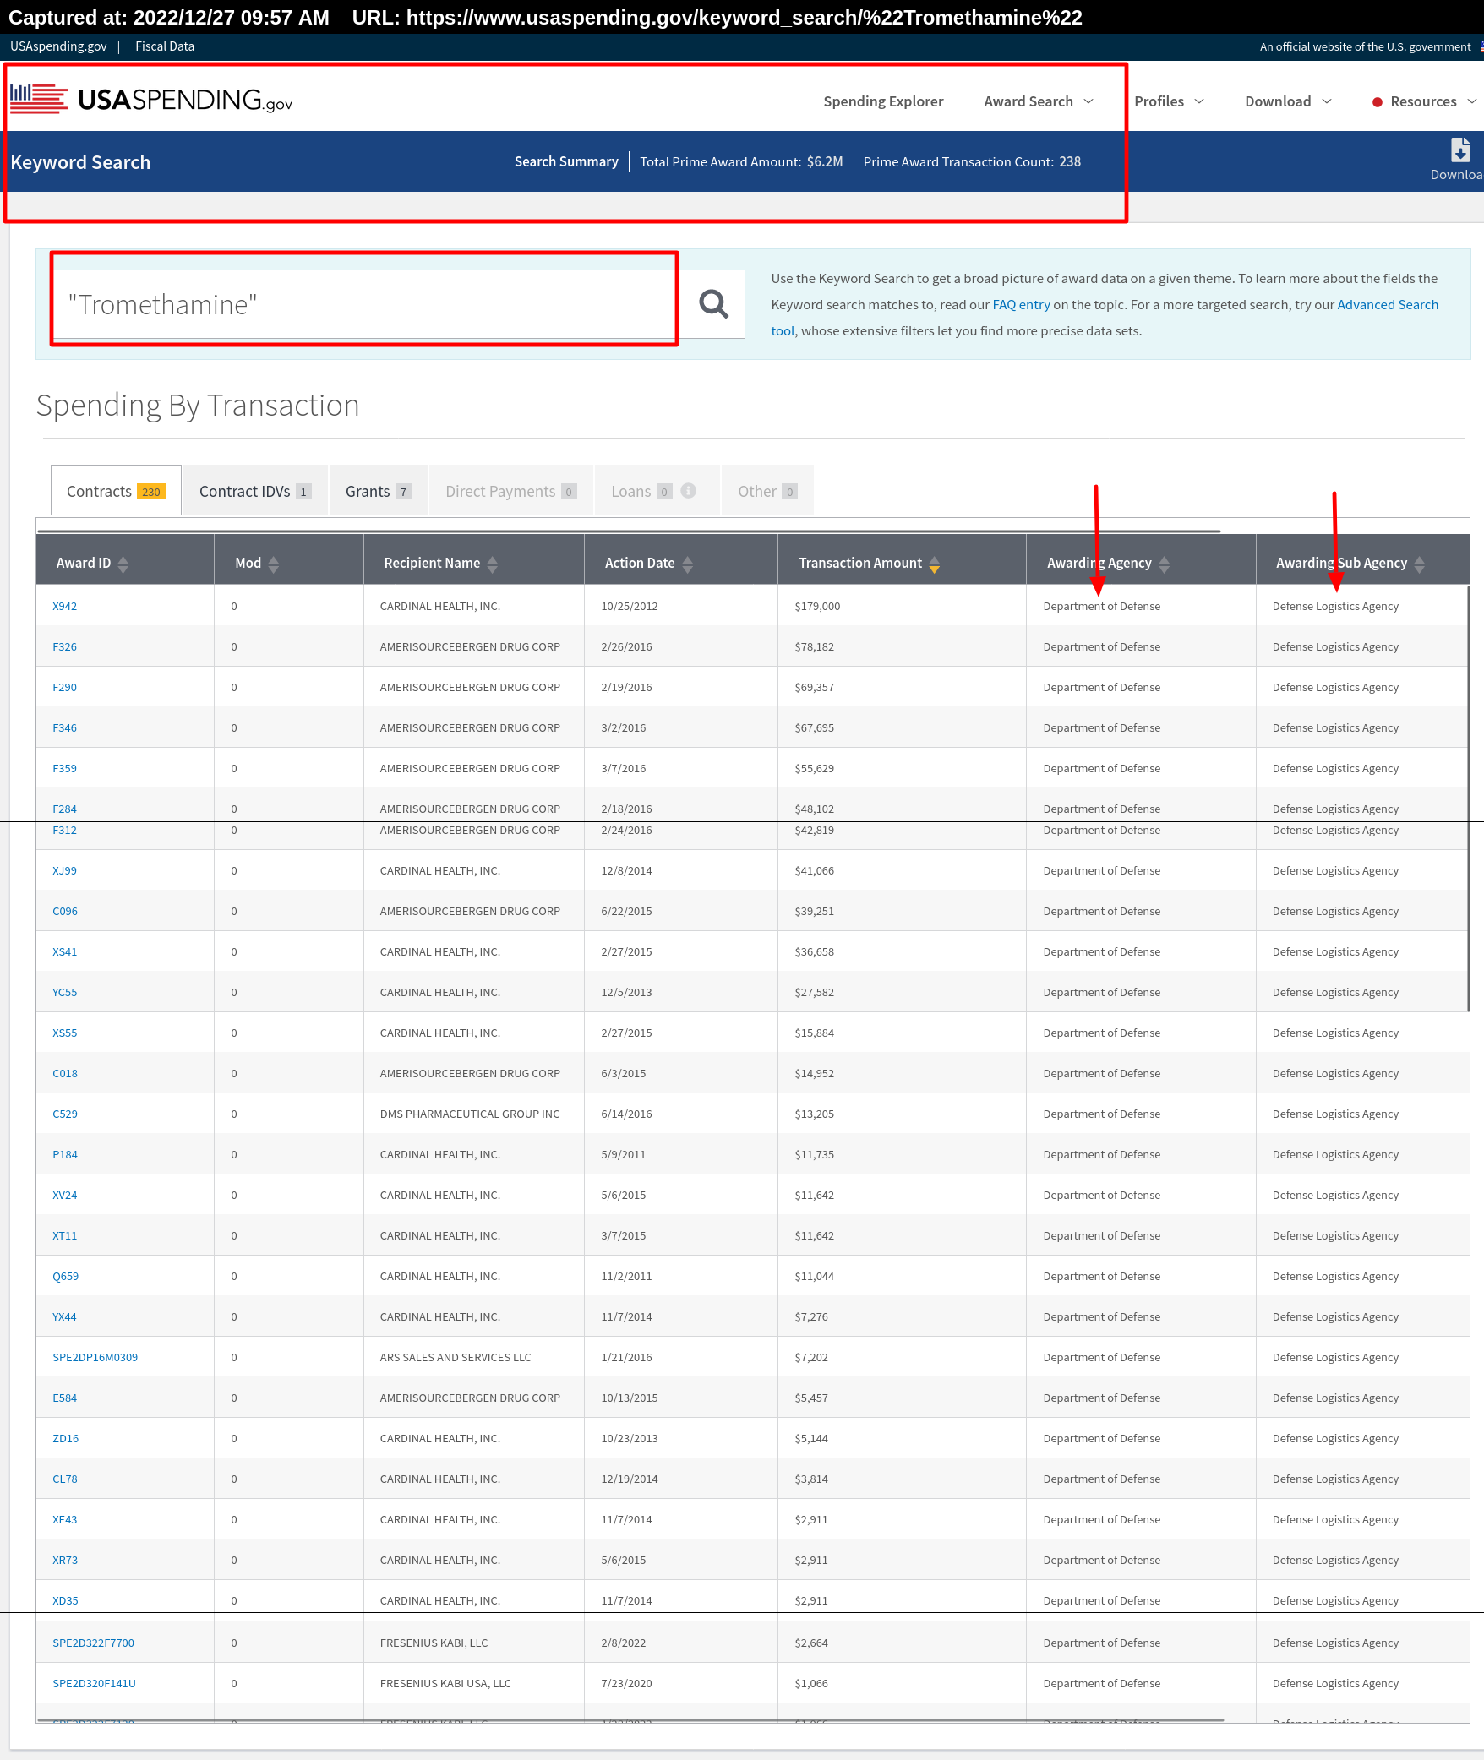The width and height of the screenshot is (1484, 1760).
Task: Click the $179,000 transaction amount
Action: 817,606
